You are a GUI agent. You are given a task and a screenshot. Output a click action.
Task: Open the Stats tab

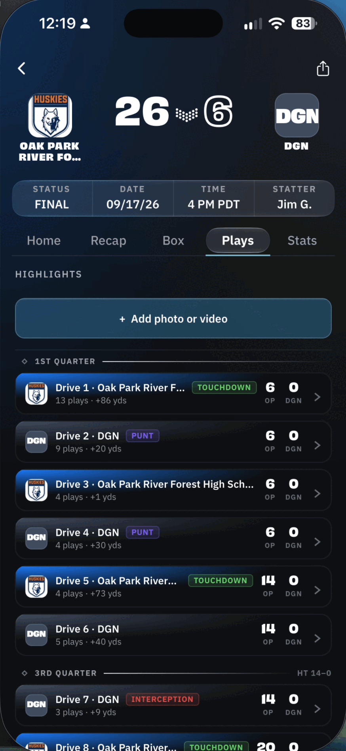pyautogui.click(x=302, y=241)
